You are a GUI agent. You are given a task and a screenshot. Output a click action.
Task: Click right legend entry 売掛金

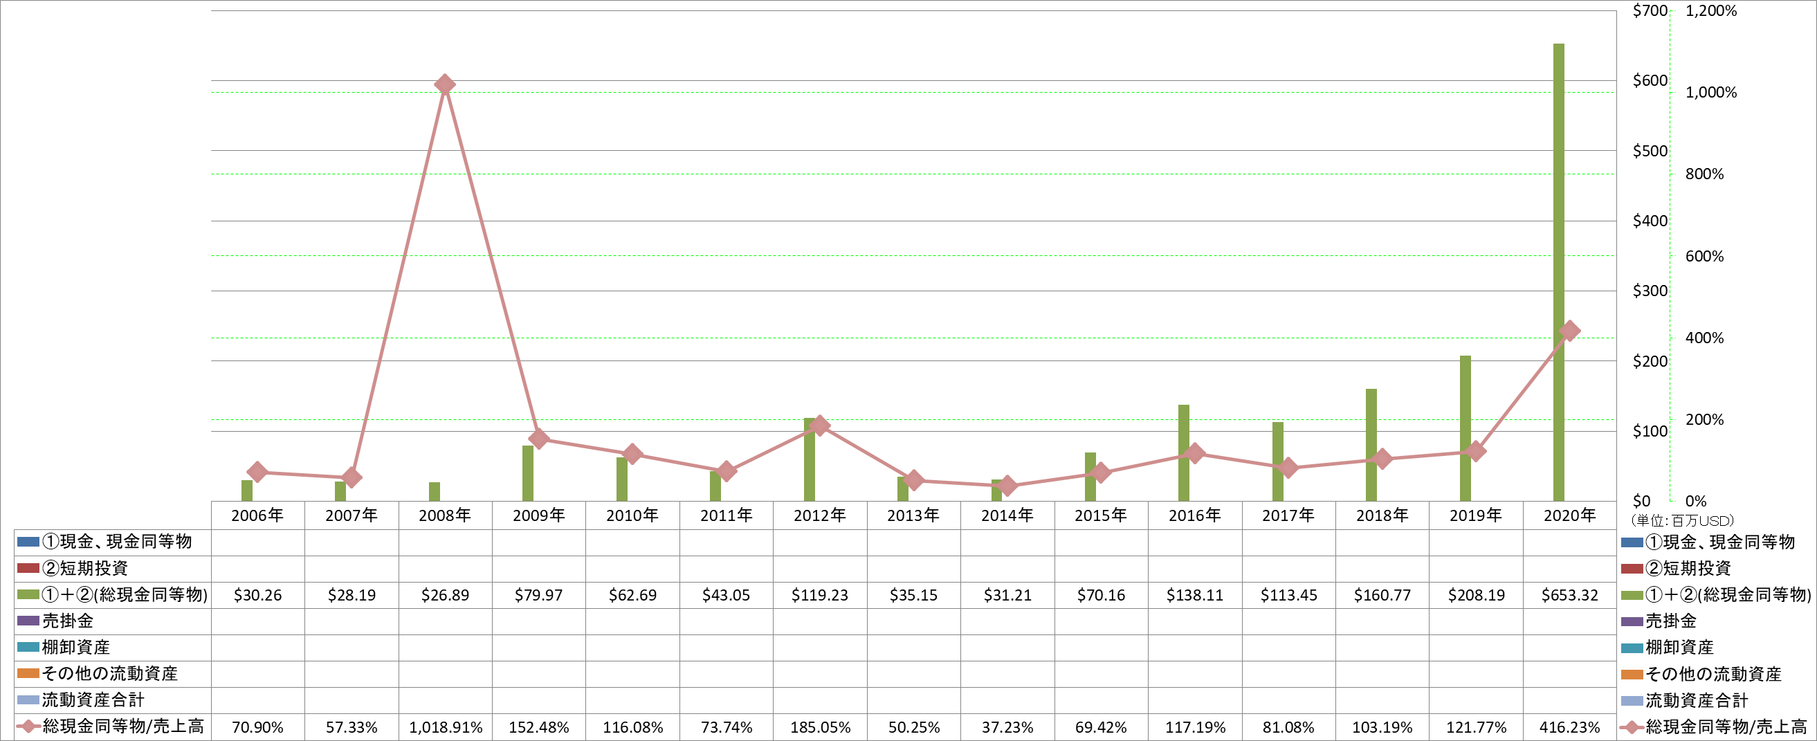[x=1659, y=621]
